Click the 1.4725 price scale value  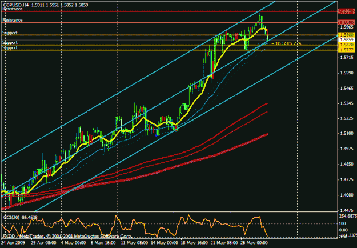click(347, 180)
